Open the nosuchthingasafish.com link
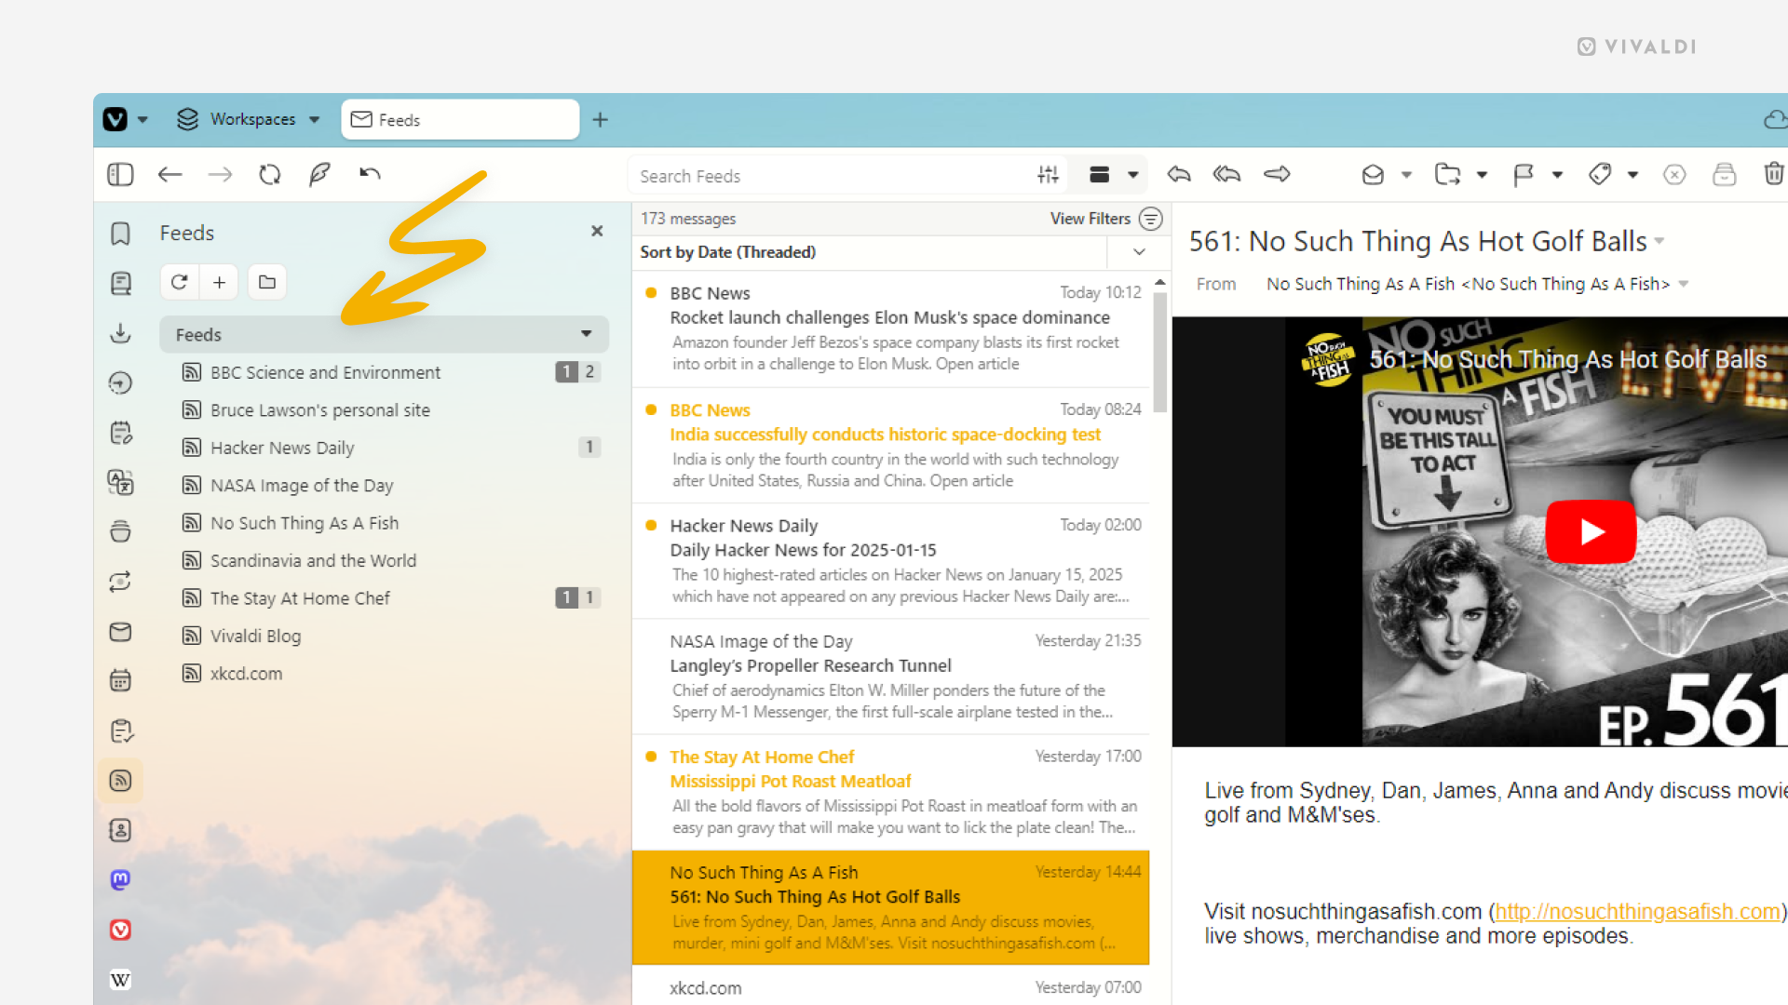 click(1637, 912)
